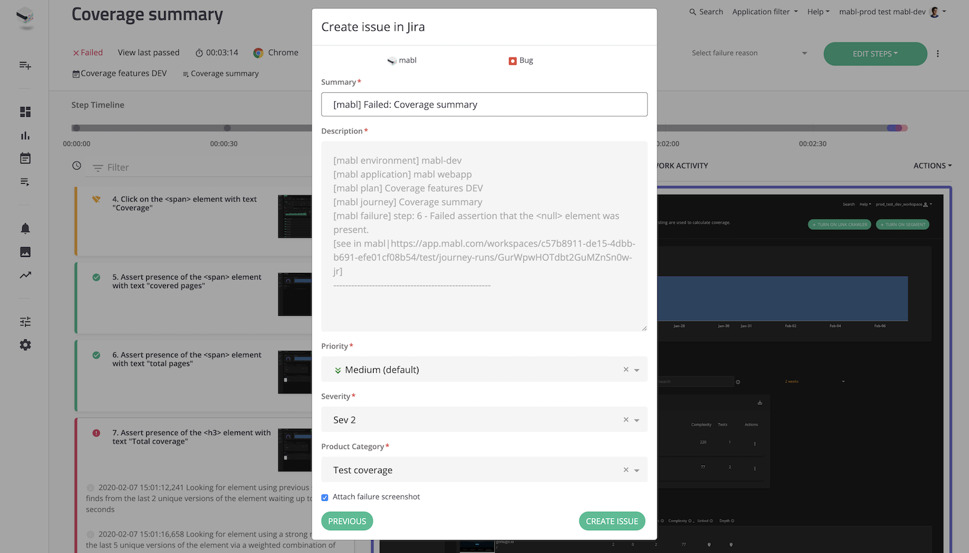Screen dimensions: 969x553
Task: Click inside the Description text area
Action: click(484, 237)
